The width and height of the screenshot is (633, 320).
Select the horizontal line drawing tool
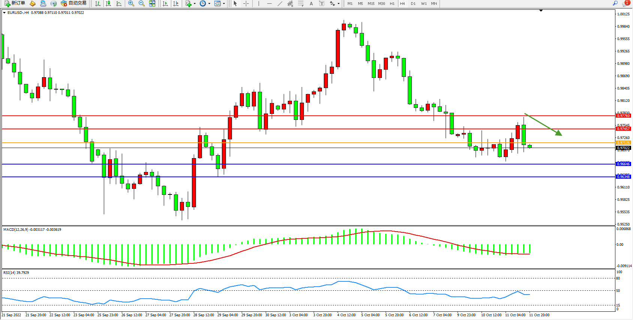(269, 4)
